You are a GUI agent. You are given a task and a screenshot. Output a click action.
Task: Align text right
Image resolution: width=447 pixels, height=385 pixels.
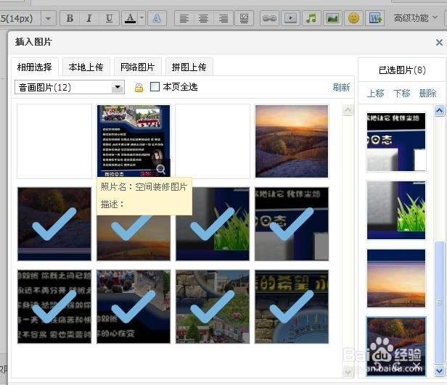[223, 19]
